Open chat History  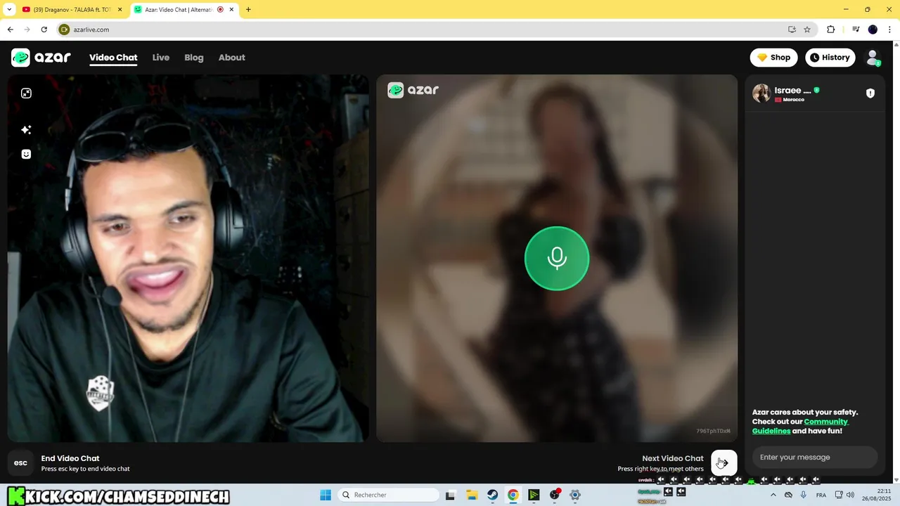(x=830, y=58)
